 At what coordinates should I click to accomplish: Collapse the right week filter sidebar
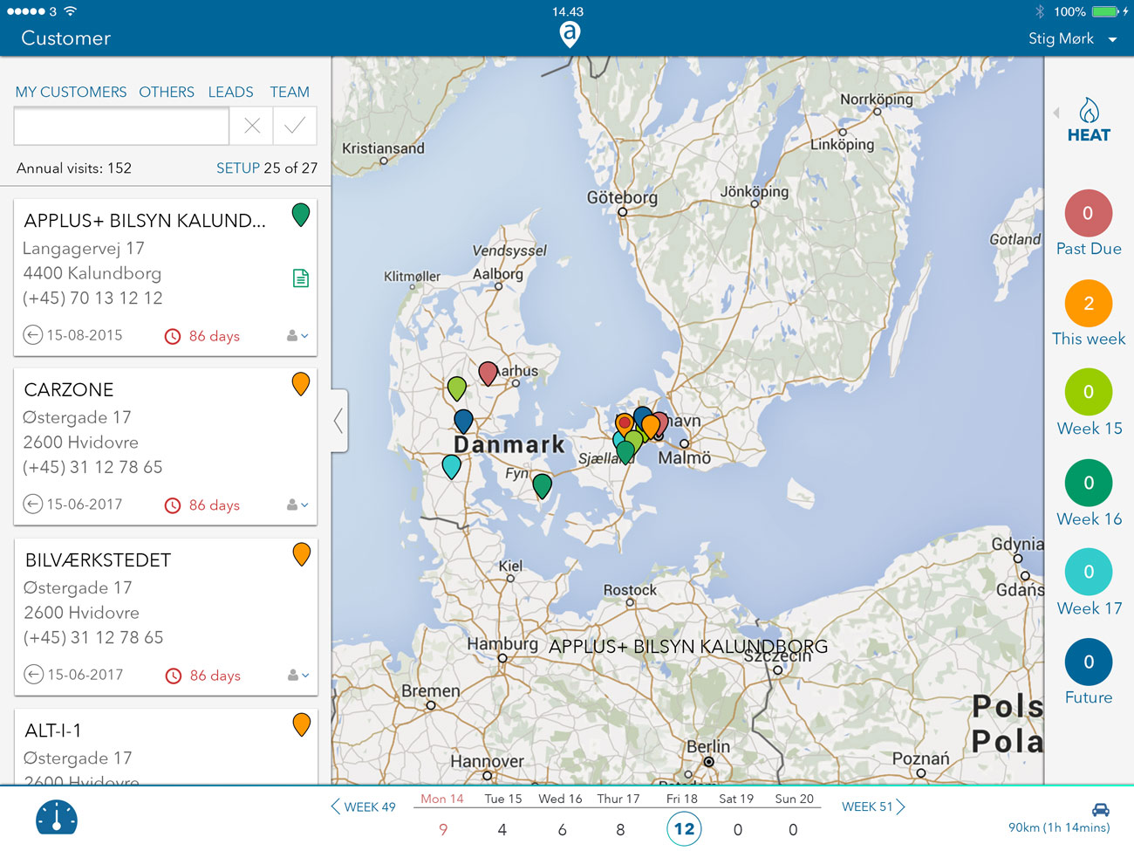point(1056,113)
